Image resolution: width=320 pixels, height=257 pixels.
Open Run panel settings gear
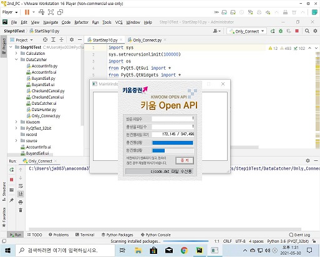308,160
